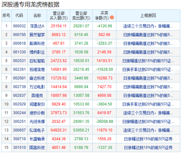Open 润建股份 stock name link
The image size is (182, 154).
[37, 104]
